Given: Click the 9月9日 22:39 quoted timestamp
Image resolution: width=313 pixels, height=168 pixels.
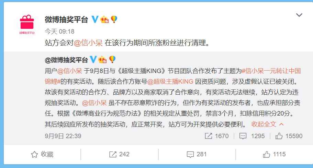Looking at the screenshot, I should (x=63, y=136).
